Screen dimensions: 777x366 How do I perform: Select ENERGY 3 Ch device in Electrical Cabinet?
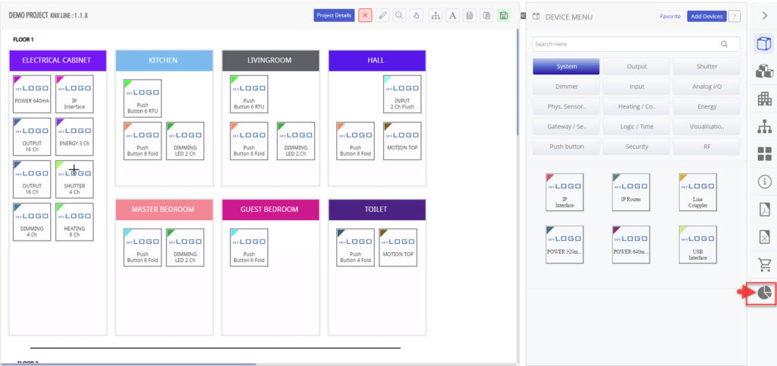coord(74,137)
